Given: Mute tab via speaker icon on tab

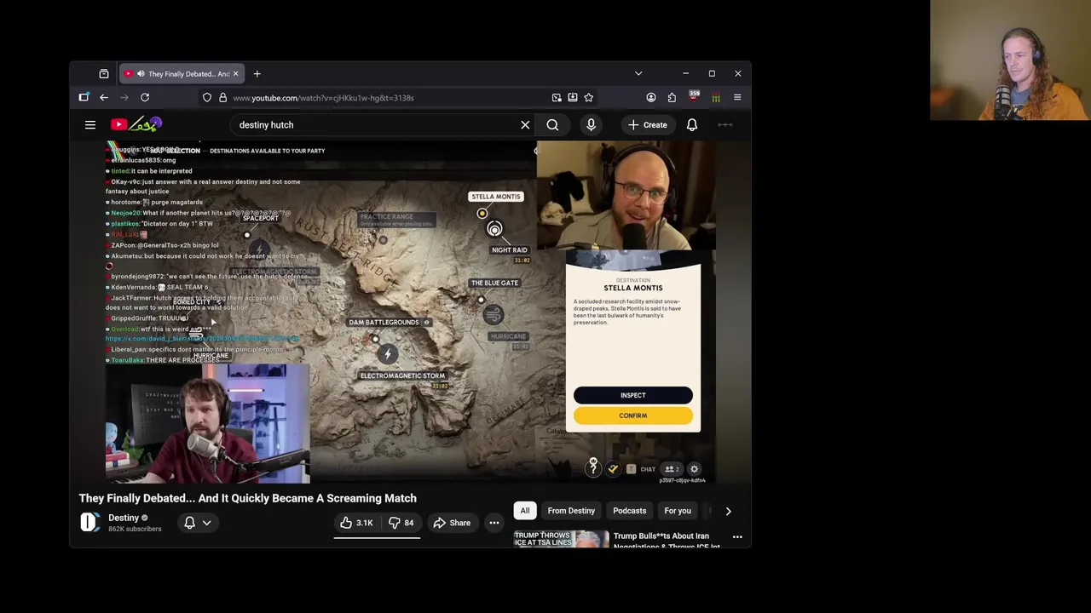Looking at the screenshot, I should tap(141, 74).
